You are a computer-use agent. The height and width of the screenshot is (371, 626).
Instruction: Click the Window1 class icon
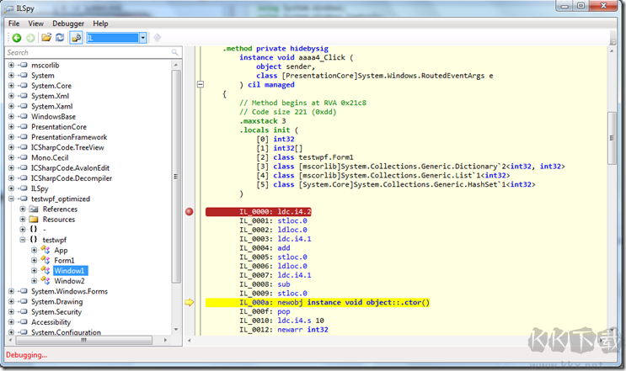click(x=45, y=270)
